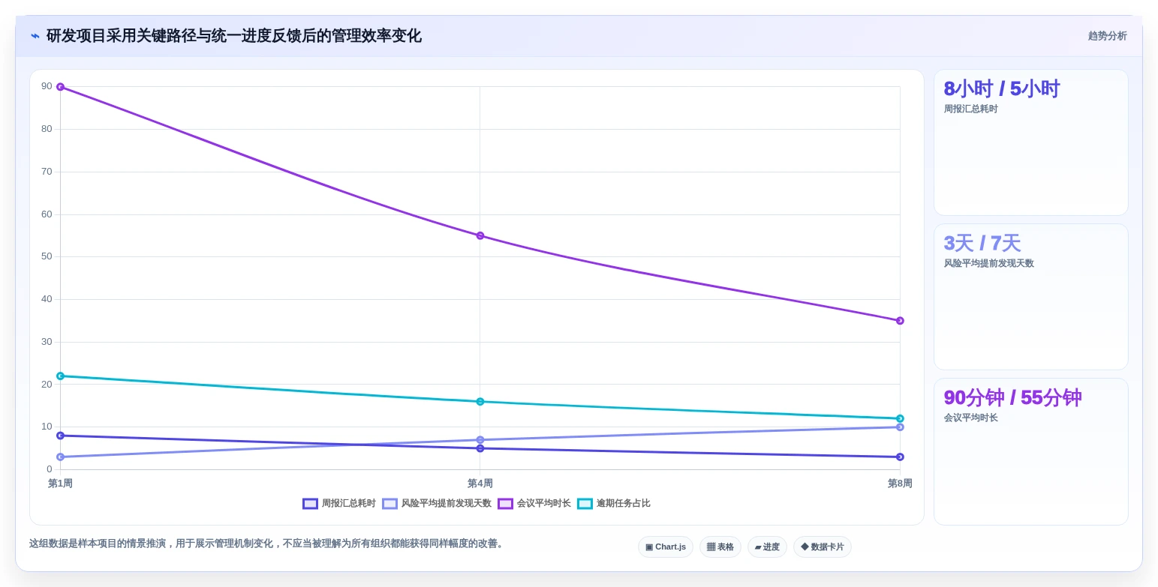Image resolution: width=1158 pixels, height=587 pixels.
Task: Select the 表格 tag
Action: pos(720,547)
